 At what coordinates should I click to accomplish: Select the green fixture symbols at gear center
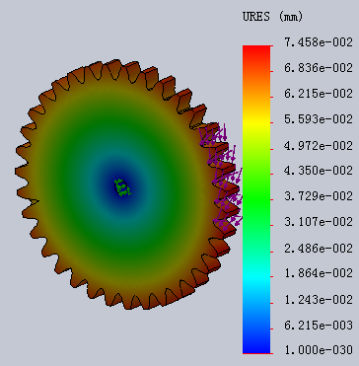(x=123, y=187)
